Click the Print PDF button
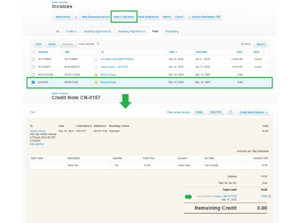Screen dimensions: 298x223 tap(215, 112)
